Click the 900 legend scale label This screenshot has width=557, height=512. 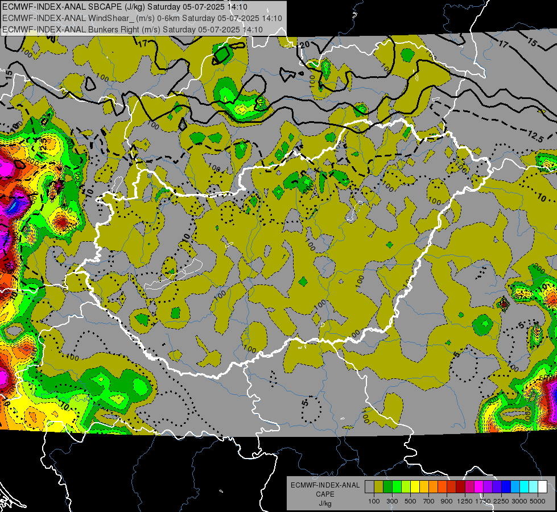coord(447,501)
